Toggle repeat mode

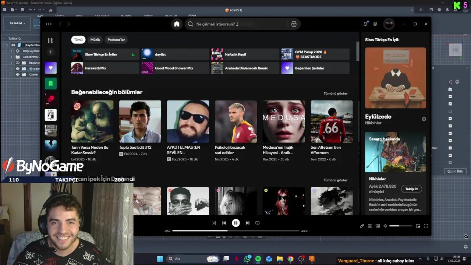coord(258,223)
